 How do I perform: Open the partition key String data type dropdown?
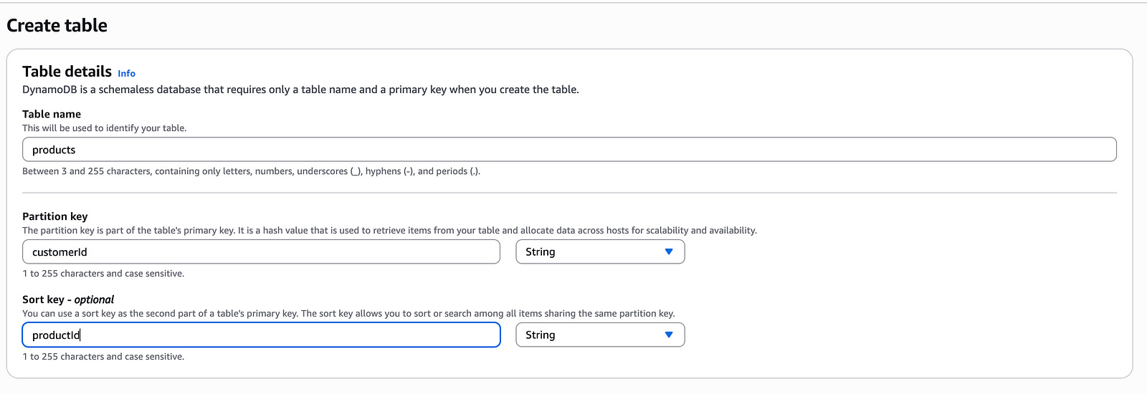(x=599, y=251)
